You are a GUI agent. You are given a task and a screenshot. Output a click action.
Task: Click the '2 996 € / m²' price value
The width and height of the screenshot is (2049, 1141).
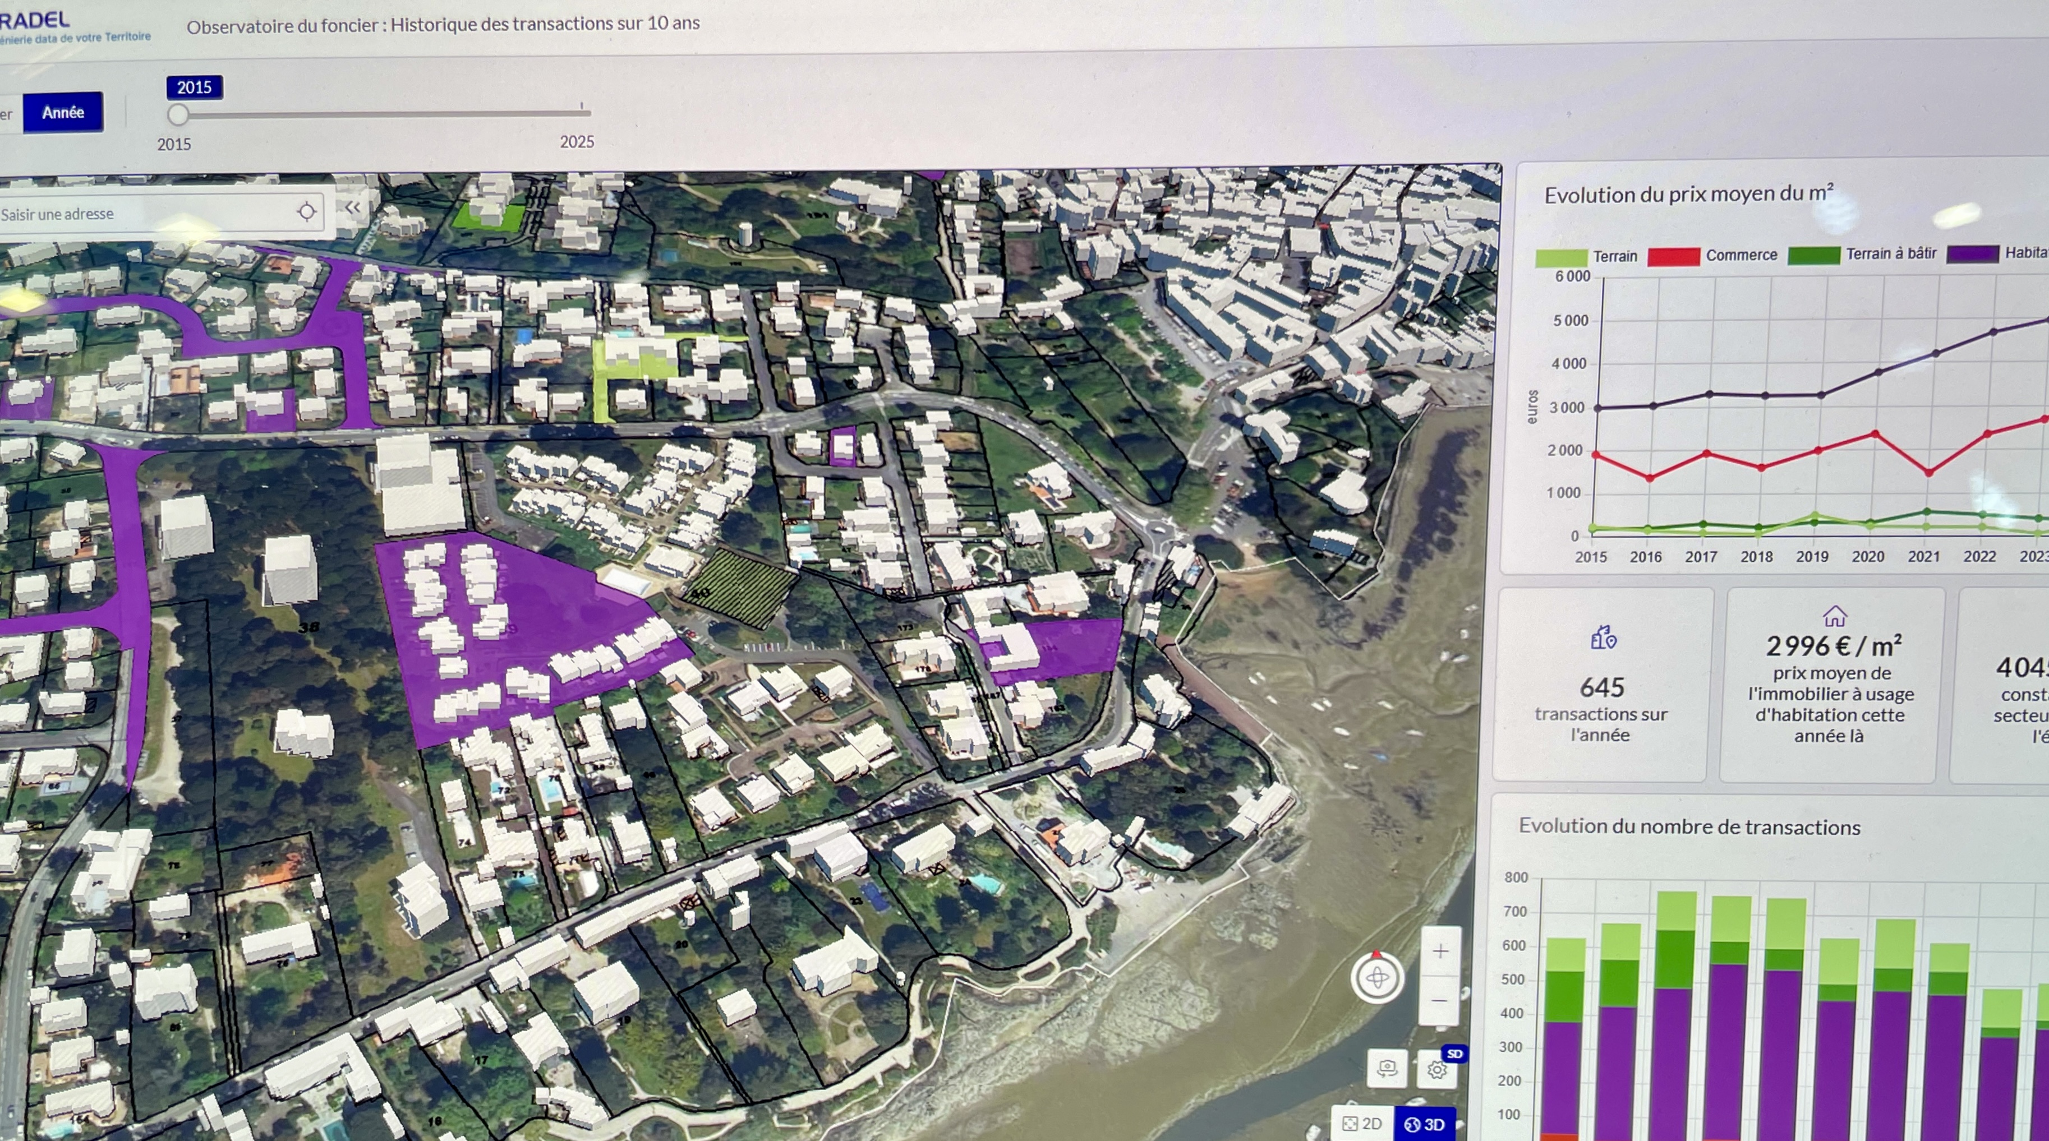(1834, 646)
